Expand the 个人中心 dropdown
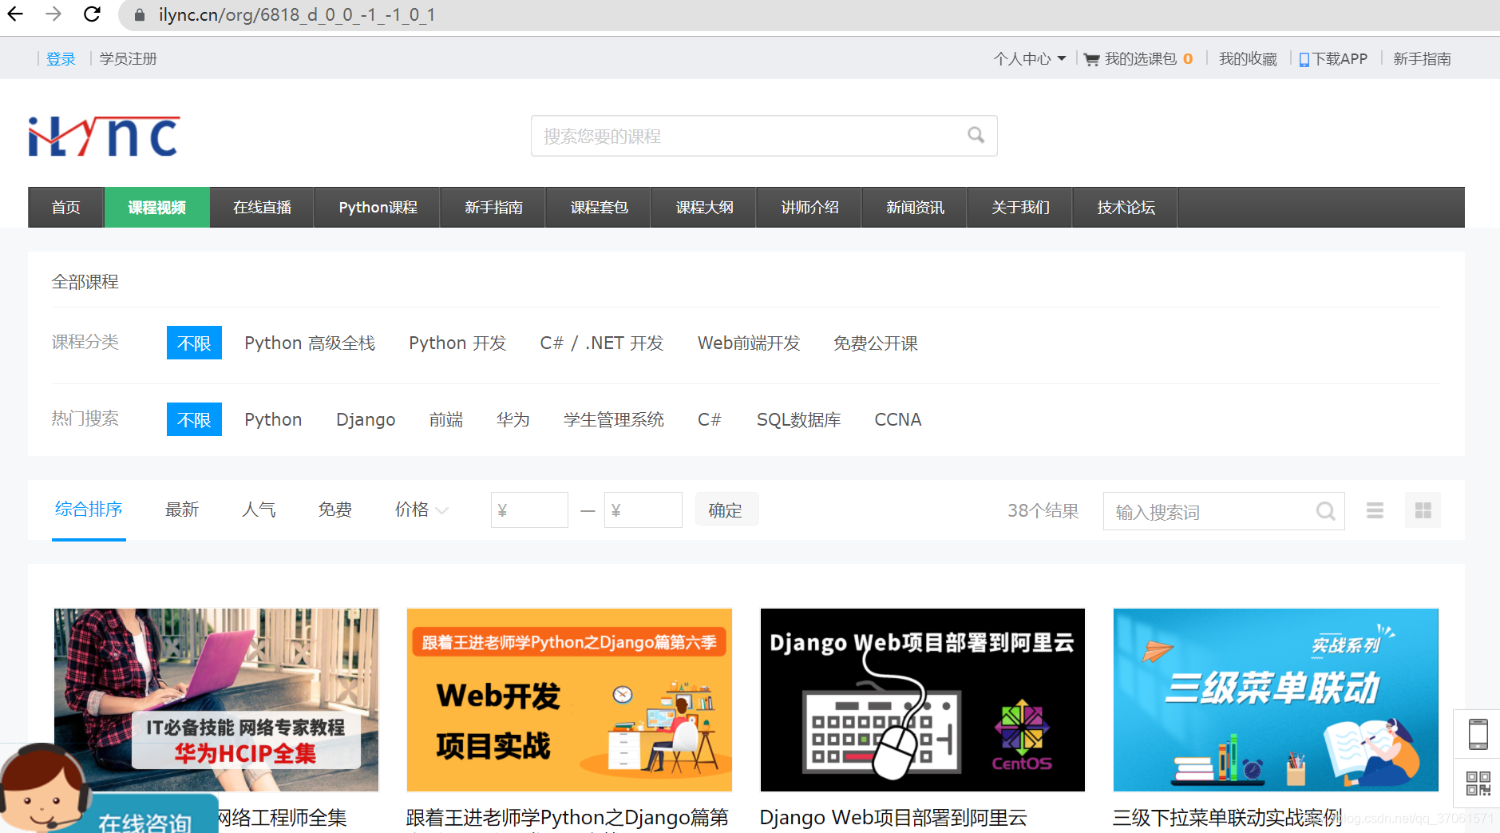Image resolution: width=1500 pixels, height=833 pixels. [1030, 59]
